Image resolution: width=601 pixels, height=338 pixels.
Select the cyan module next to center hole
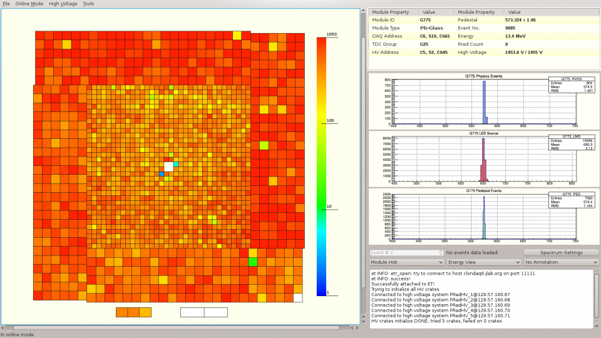[x=176, y=165]
